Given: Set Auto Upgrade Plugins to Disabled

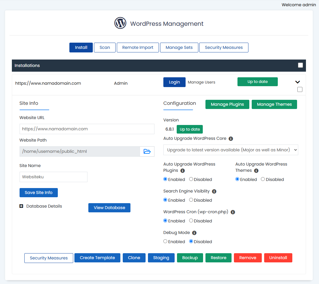Looking at the screenshot, I should click(191, 179).
